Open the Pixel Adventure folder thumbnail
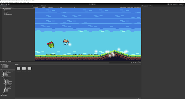 24,69
